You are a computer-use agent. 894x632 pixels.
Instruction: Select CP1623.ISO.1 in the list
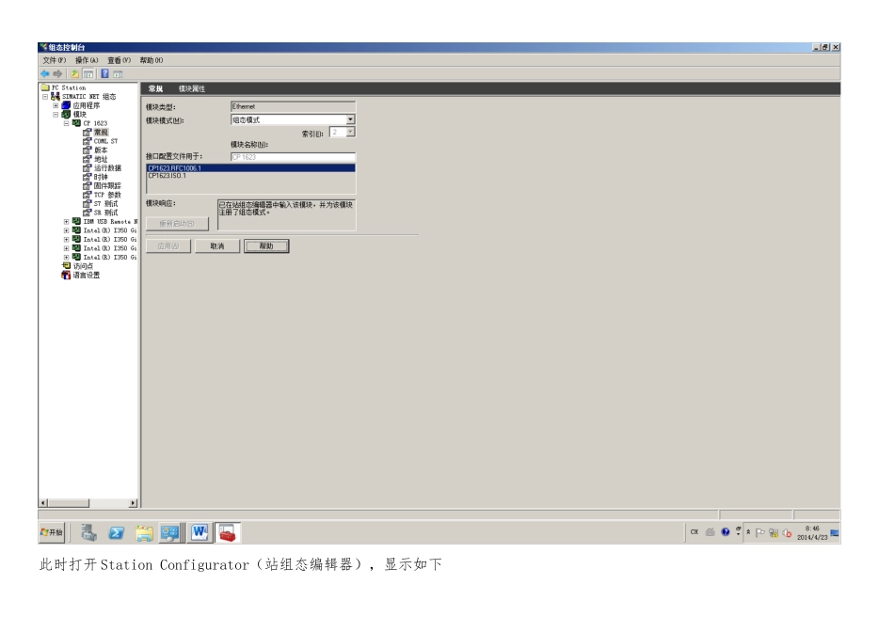(x=251, y=176)
